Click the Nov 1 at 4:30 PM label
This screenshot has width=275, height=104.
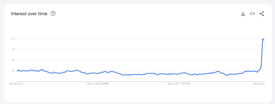click(98, 84)
